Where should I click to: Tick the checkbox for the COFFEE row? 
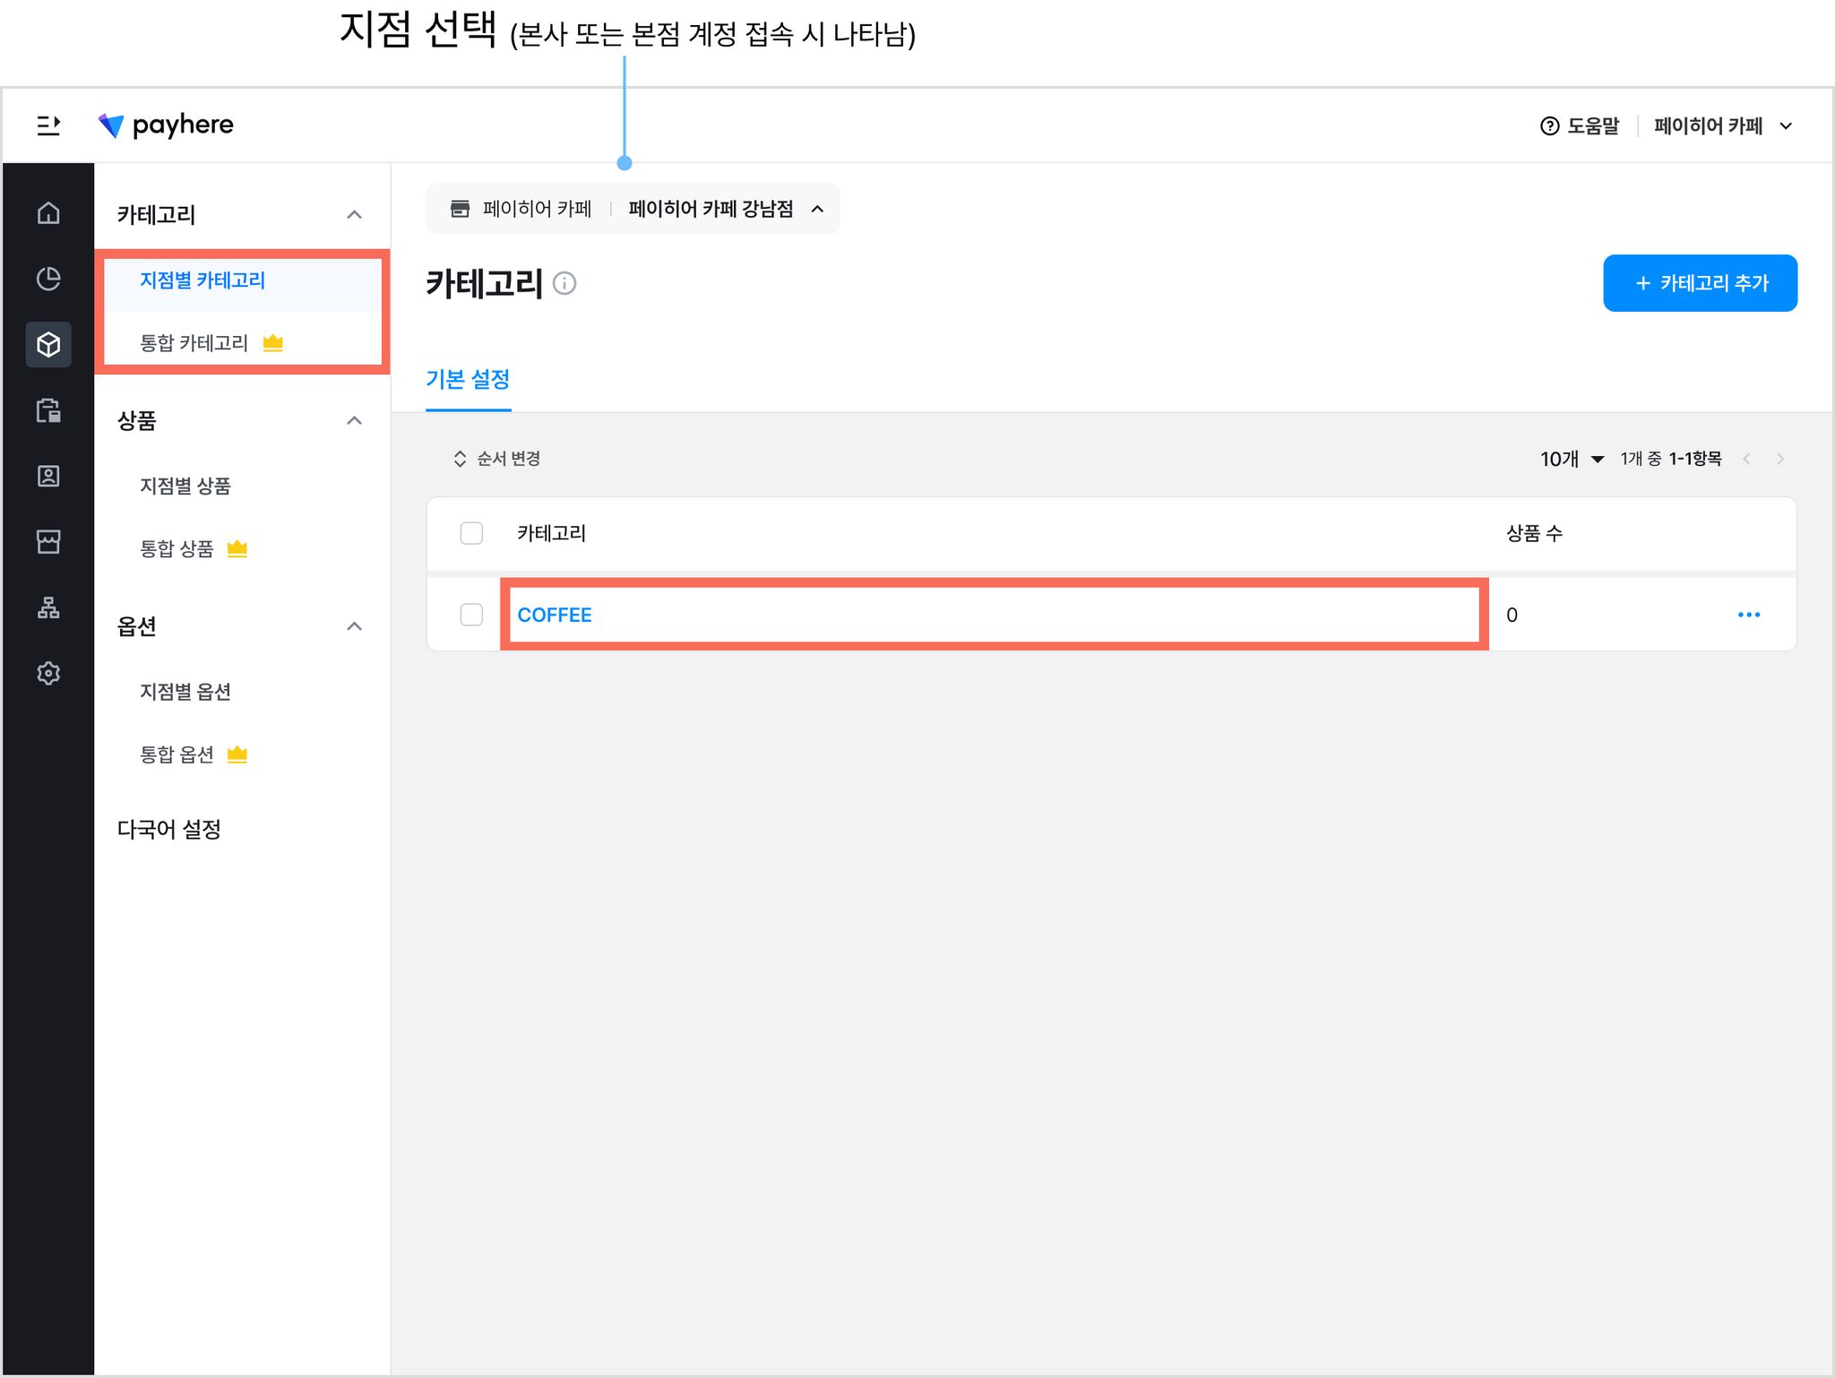471,615
